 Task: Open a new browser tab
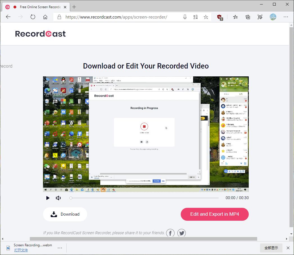(74, 7)
